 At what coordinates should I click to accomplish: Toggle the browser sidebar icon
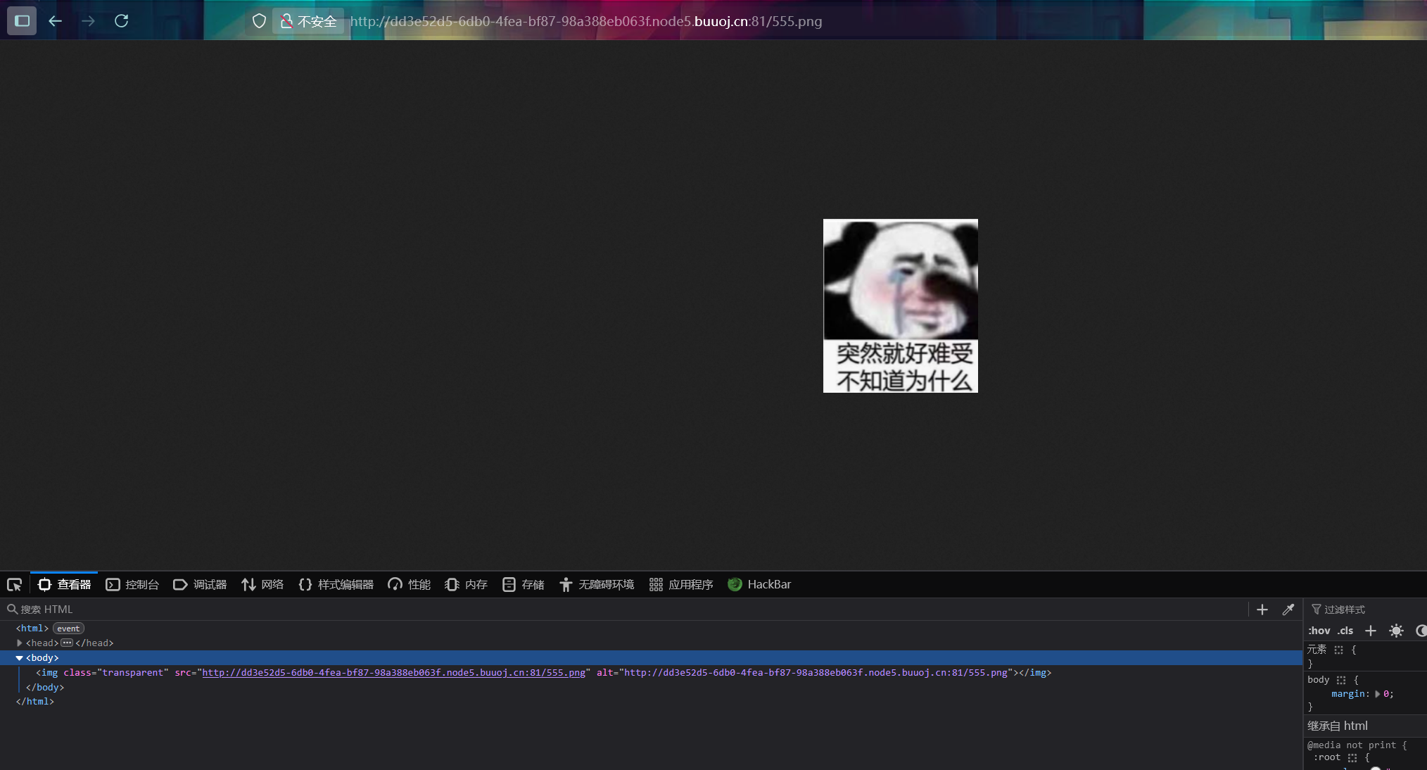(22, 20)
